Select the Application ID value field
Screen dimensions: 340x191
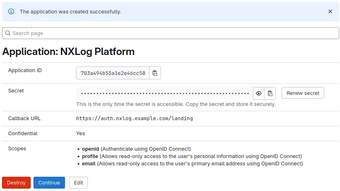(x=113, y=73)
